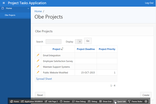Edit Public Website Modified with pencil icon

click(38, 72)
